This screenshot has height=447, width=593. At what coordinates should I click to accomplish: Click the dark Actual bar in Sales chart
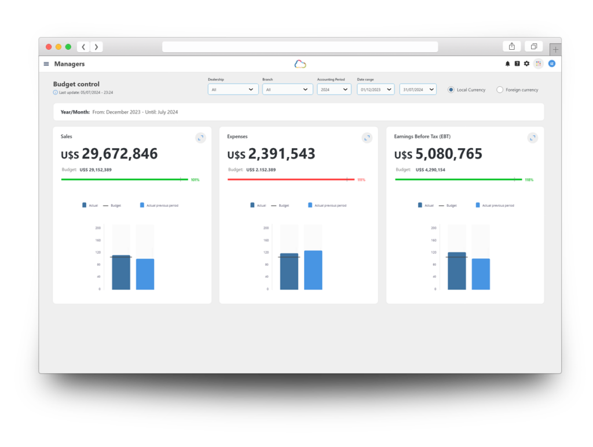pos(121,272)
